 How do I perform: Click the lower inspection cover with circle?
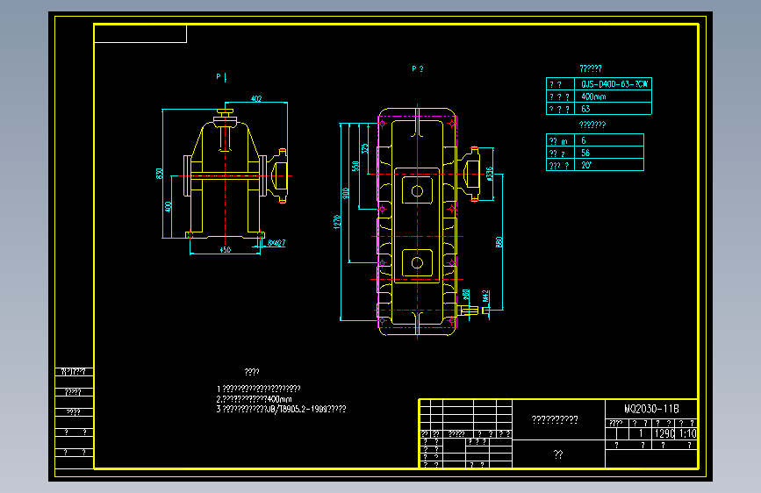point(417,263)
